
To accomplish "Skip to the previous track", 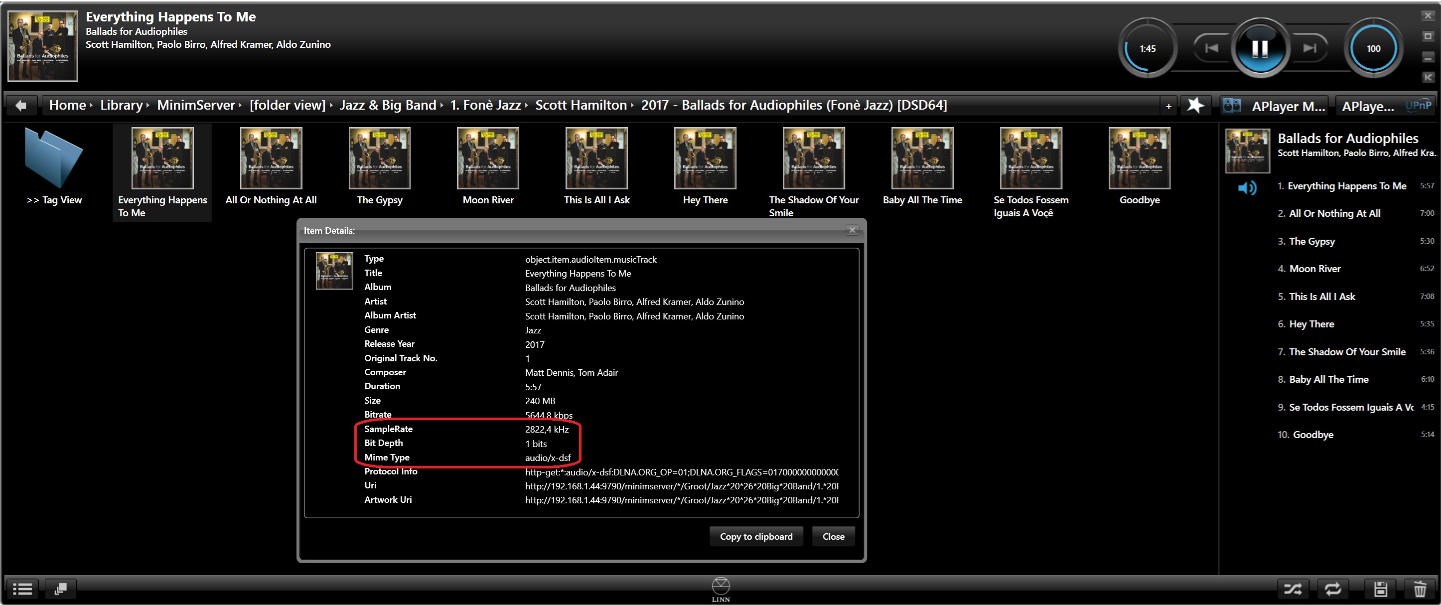I will [x=1211, y=49].
